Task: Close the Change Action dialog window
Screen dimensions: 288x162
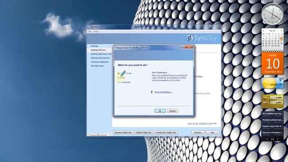Action: [189, 47]
